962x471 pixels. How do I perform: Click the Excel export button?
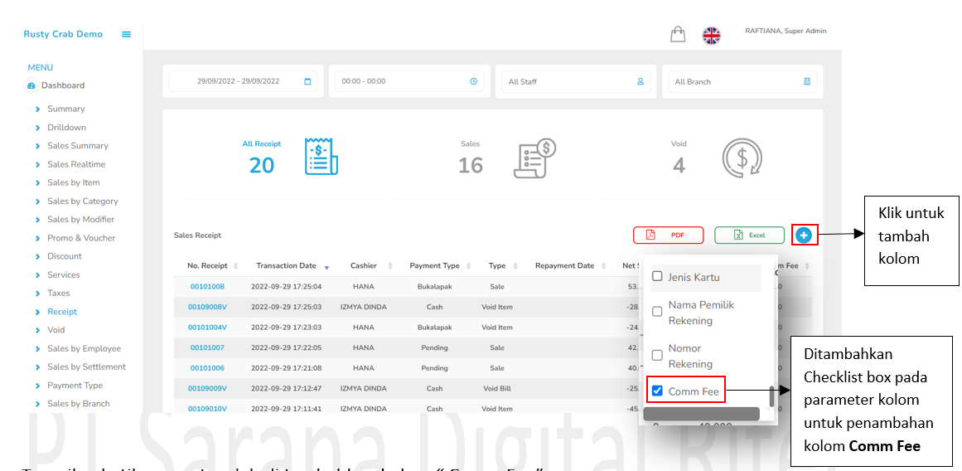[x=749, y=235]
